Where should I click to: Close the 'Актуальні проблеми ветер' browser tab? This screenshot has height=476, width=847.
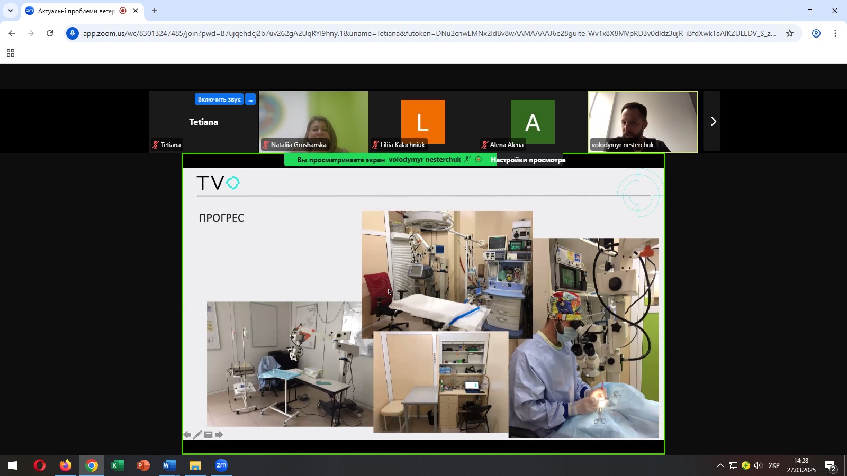point(136,11)
